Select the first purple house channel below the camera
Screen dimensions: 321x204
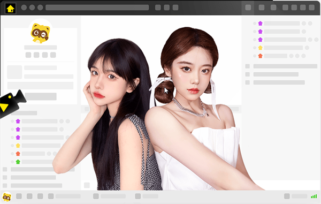coord(18,121)
